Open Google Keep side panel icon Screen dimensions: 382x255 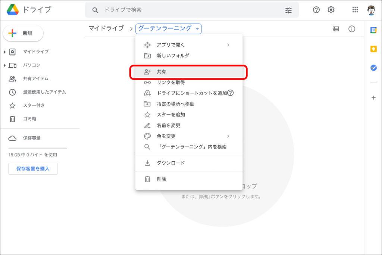(373, 49)
